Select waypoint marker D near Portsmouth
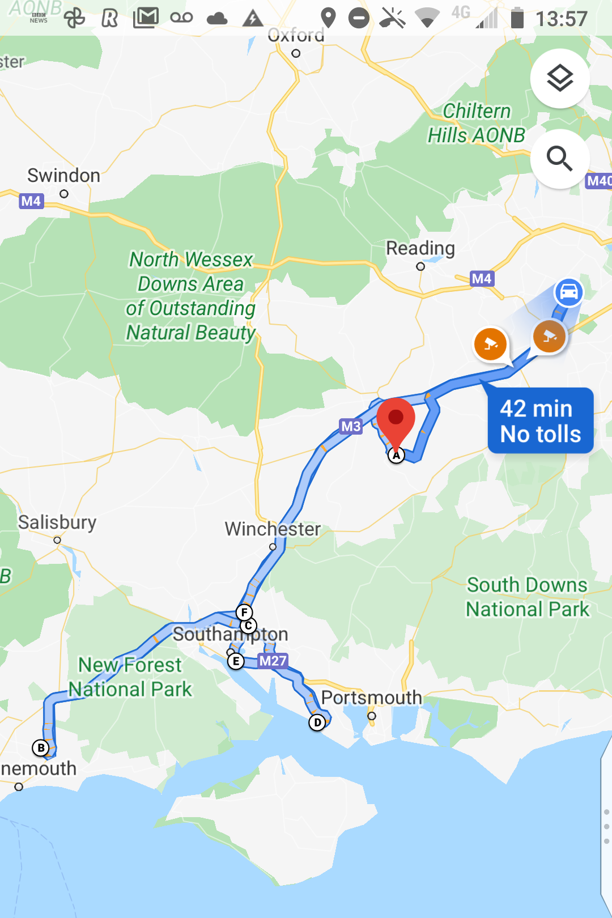 tap(317, 722)
